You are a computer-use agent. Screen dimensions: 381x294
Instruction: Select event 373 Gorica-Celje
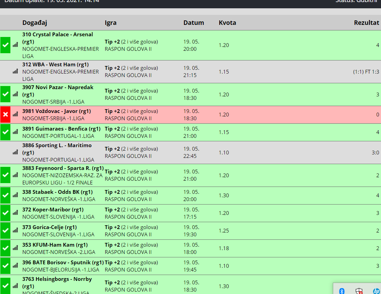(50, 227)
